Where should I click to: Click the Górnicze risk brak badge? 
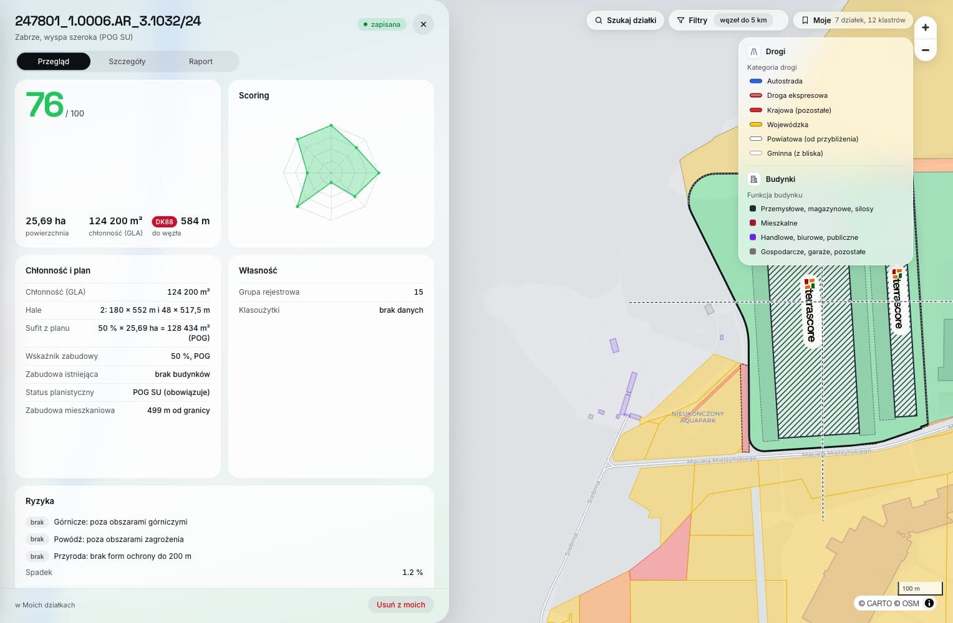(x=37, y=522)
